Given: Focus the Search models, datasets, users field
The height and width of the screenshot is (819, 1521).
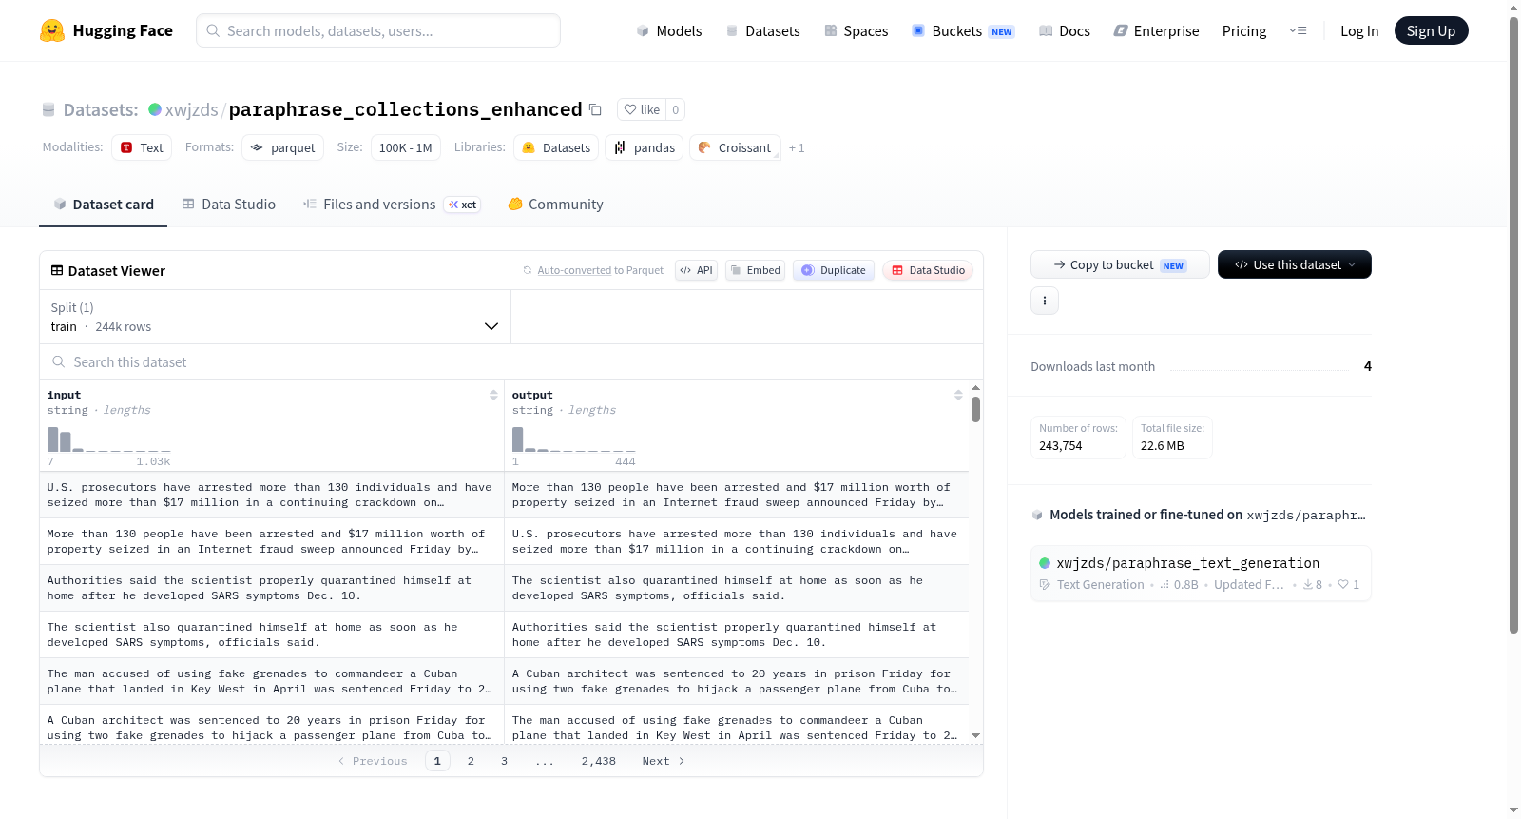Looking at the screenshot, I should tap(378, 30).
